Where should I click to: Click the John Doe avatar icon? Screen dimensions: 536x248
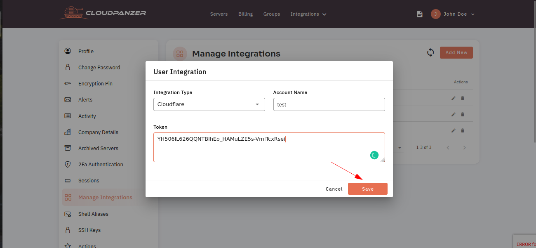[435, 14]
